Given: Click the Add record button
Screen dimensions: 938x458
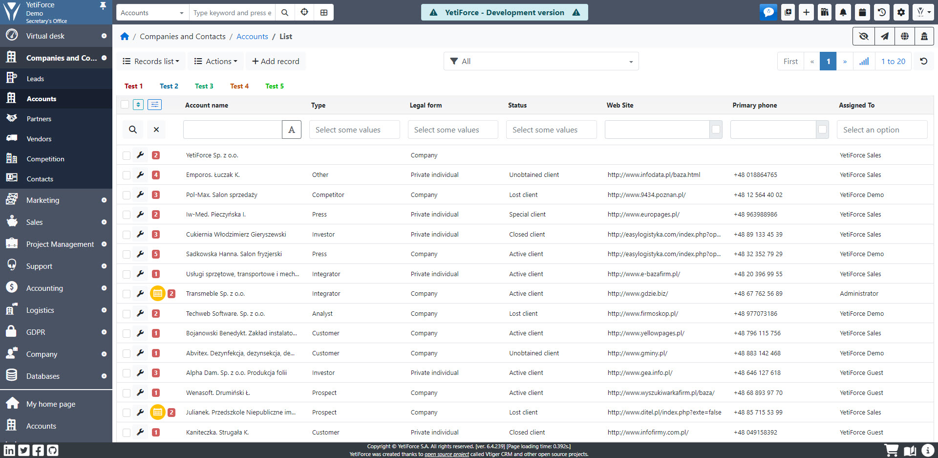Looking at the screenshot, I should 276,61.
